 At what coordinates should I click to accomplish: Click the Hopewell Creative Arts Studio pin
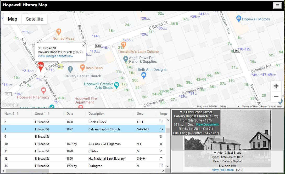coord(117,85)
